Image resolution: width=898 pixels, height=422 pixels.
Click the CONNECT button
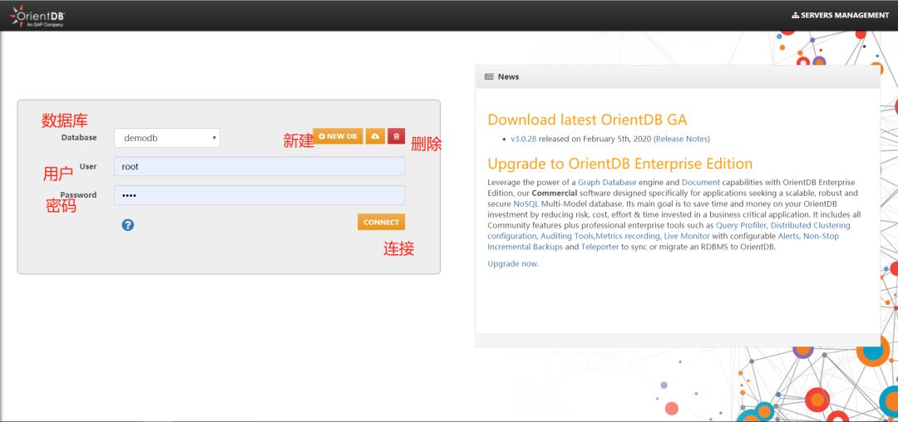click(x=381, y=222)
